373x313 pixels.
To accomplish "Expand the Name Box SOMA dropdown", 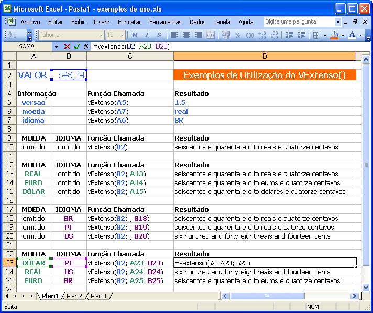I will coord(57,47).
